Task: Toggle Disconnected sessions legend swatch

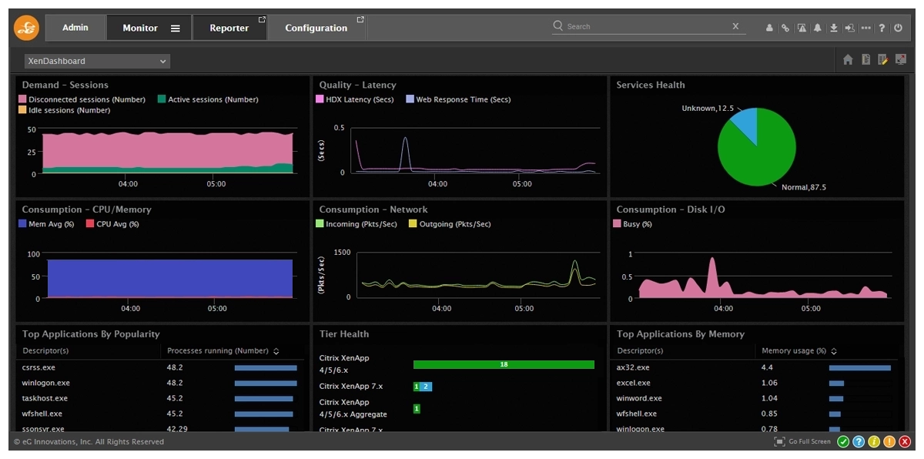Action: (22, 99)
